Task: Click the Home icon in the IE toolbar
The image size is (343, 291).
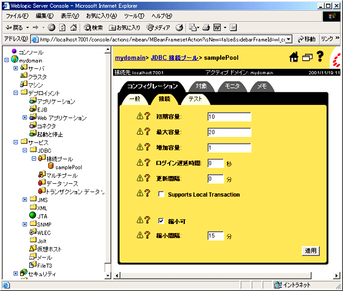Action: coord(74,27)
